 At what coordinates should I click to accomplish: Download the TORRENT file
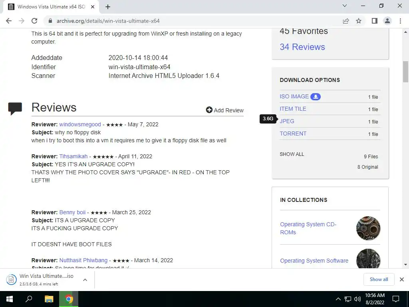[x=293, y=134]
